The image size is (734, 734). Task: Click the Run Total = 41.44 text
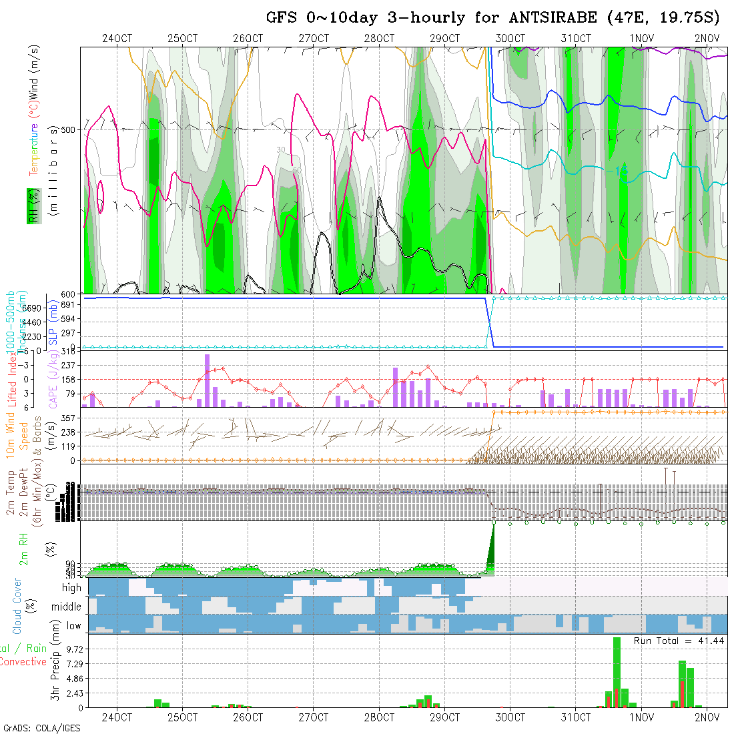(x=679, y=641)
